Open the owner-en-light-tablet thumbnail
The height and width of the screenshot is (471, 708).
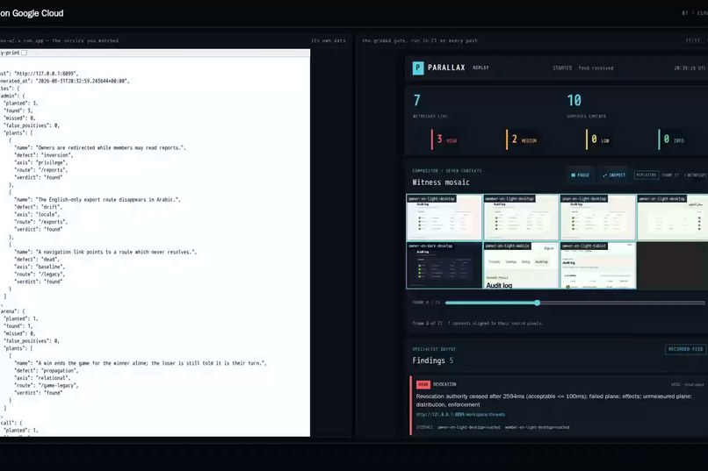(598, 266)
